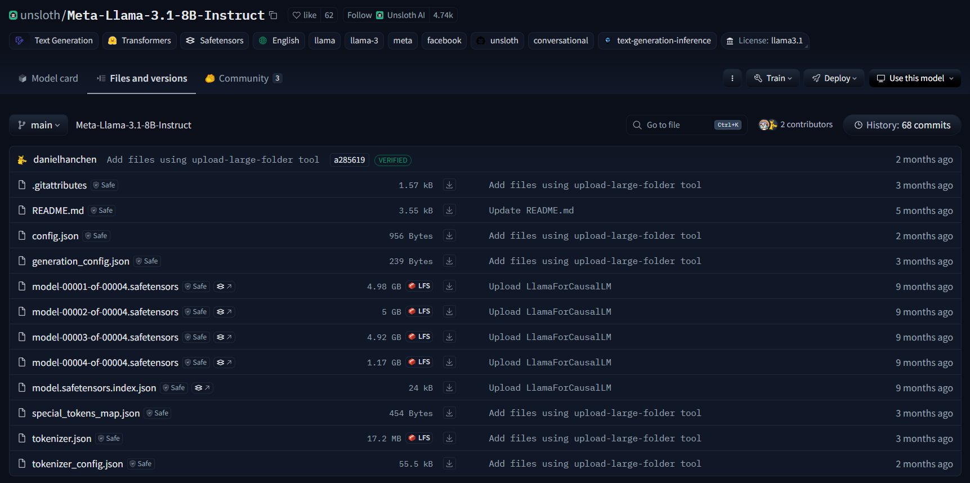
Task: Download tokenizer_config.json file
Action: click(449, 463)
